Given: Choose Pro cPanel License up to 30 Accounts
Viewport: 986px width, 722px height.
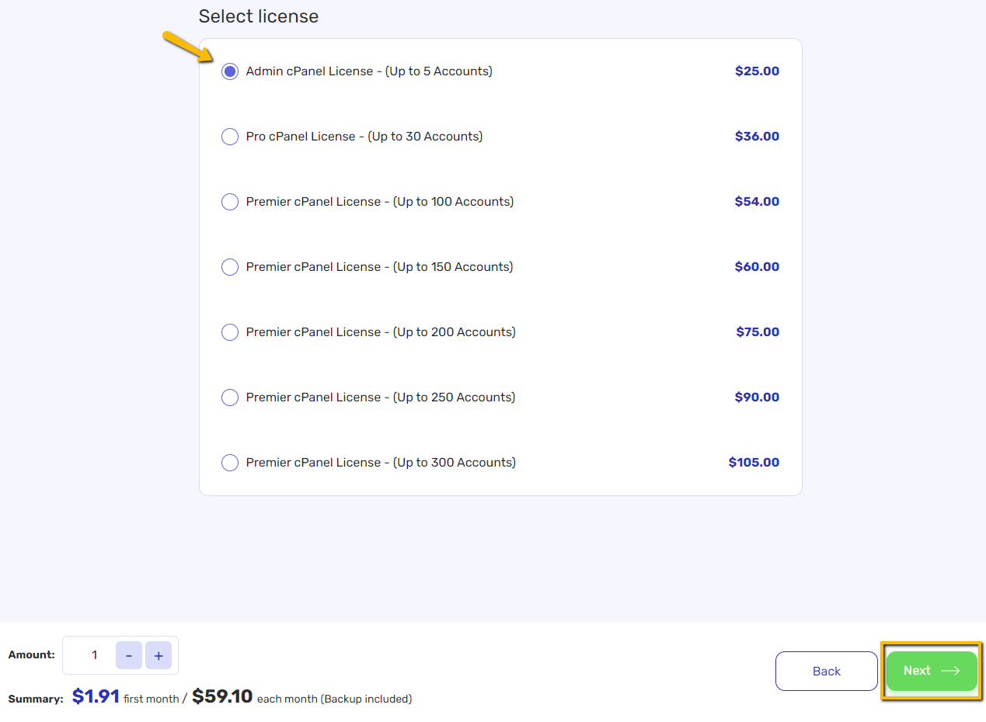Looking at the screenshot, I should tap(230, 137).
